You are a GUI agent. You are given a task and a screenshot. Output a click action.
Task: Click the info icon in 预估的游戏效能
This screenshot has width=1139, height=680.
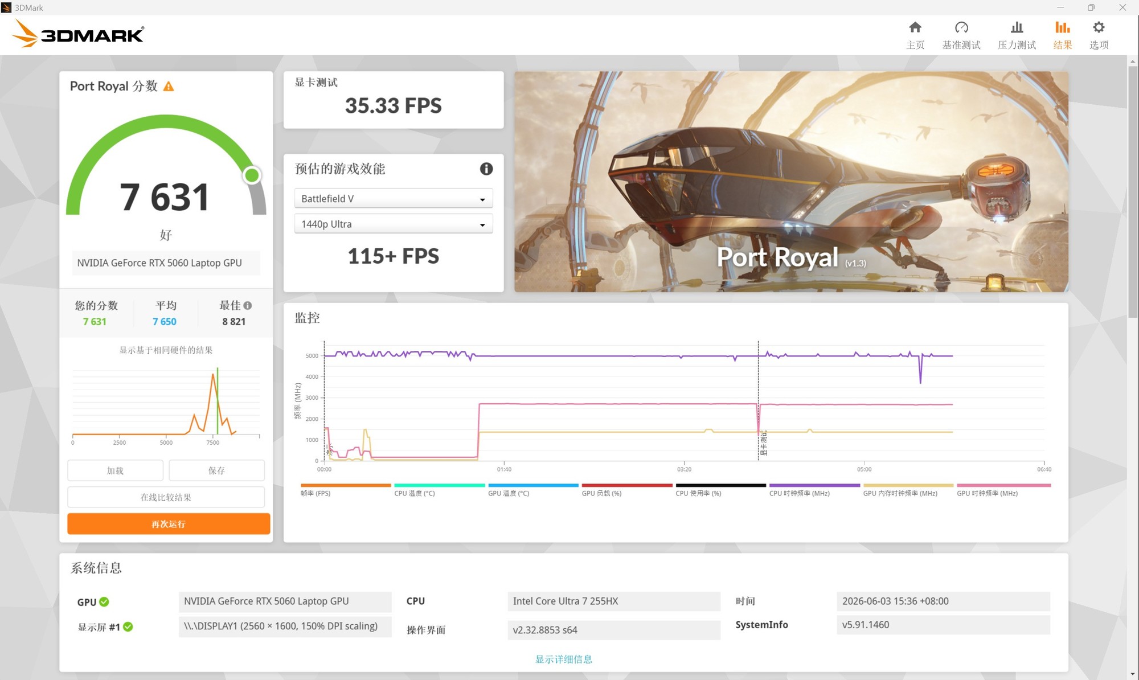[486, 169]
